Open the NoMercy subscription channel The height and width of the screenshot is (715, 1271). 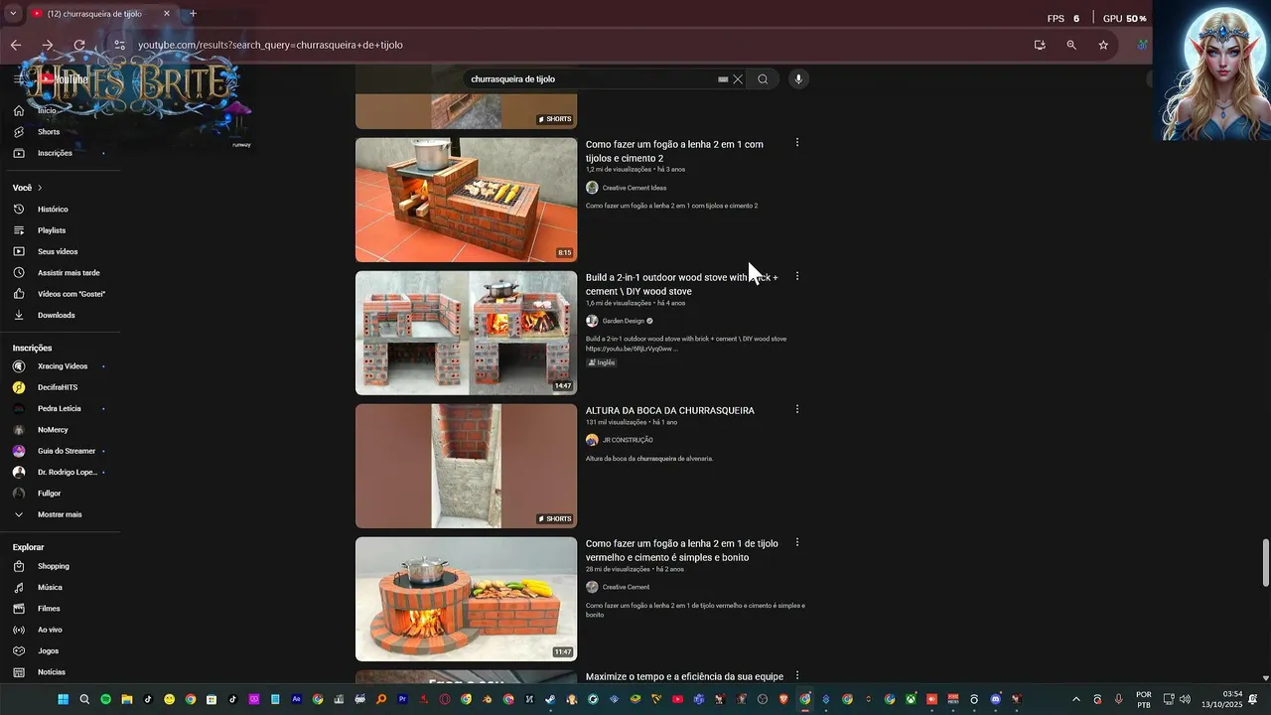pos(53,430)
